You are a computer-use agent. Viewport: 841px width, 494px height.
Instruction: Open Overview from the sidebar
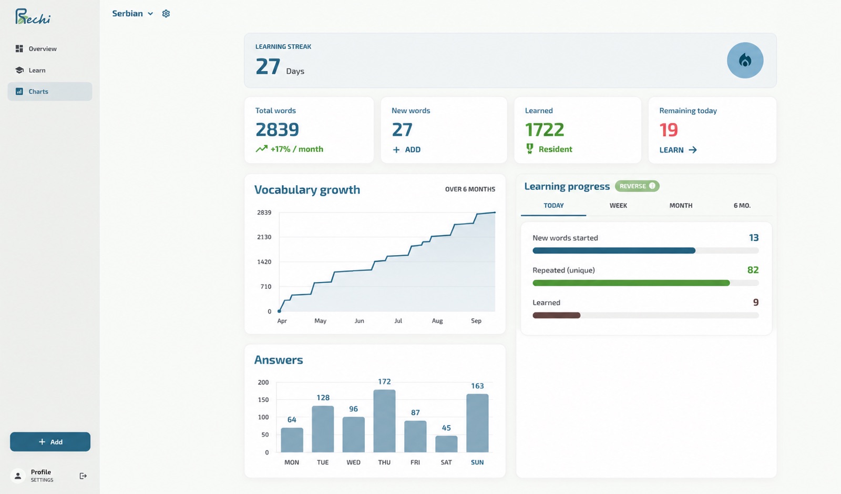coord(49,48)
